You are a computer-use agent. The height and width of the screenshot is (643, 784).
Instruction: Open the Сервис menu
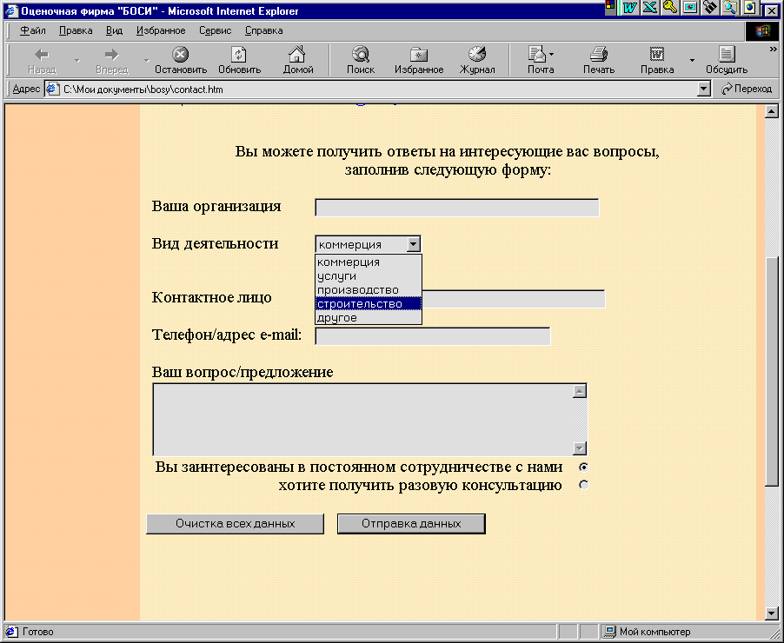pyautogui.click(x=215, y=30)
